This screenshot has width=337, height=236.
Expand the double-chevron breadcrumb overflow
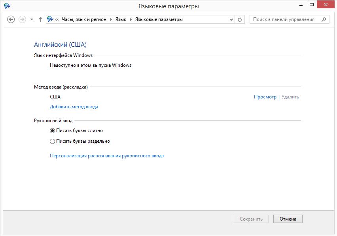click(x=57, y=19)
